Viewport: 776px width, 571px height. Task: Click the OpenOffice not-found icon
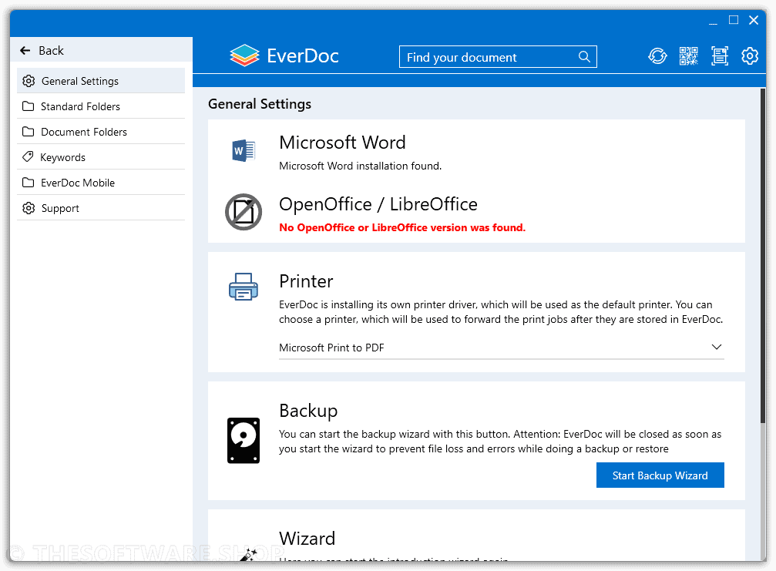[x=244, y=212]
